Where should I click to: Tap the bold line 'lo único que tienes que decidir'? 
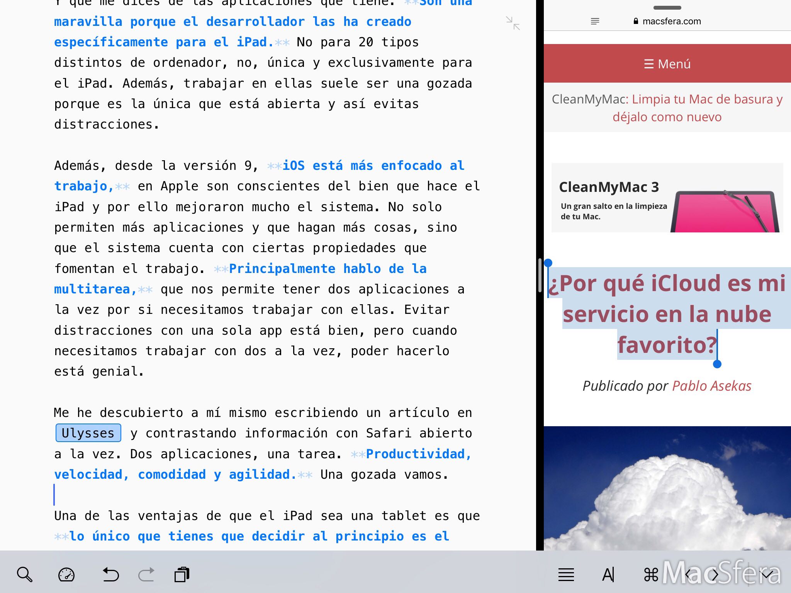pos(259,536)
